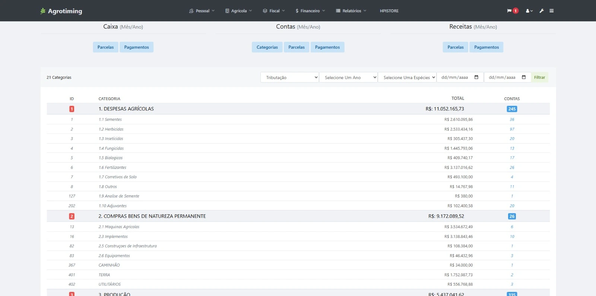
Task: Expand the Selecione Um Ano dropdown
Action: click(x=348, y=78)
